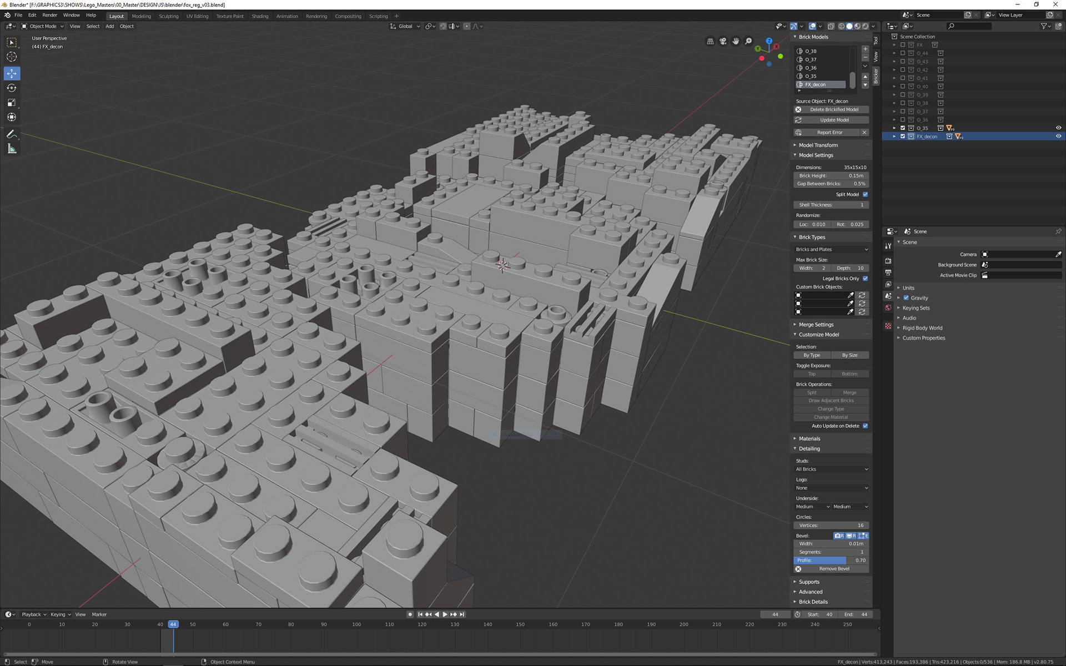1066x666 pixels.
Task: Open the Logo None dropdown
Action: coord(831,488)
